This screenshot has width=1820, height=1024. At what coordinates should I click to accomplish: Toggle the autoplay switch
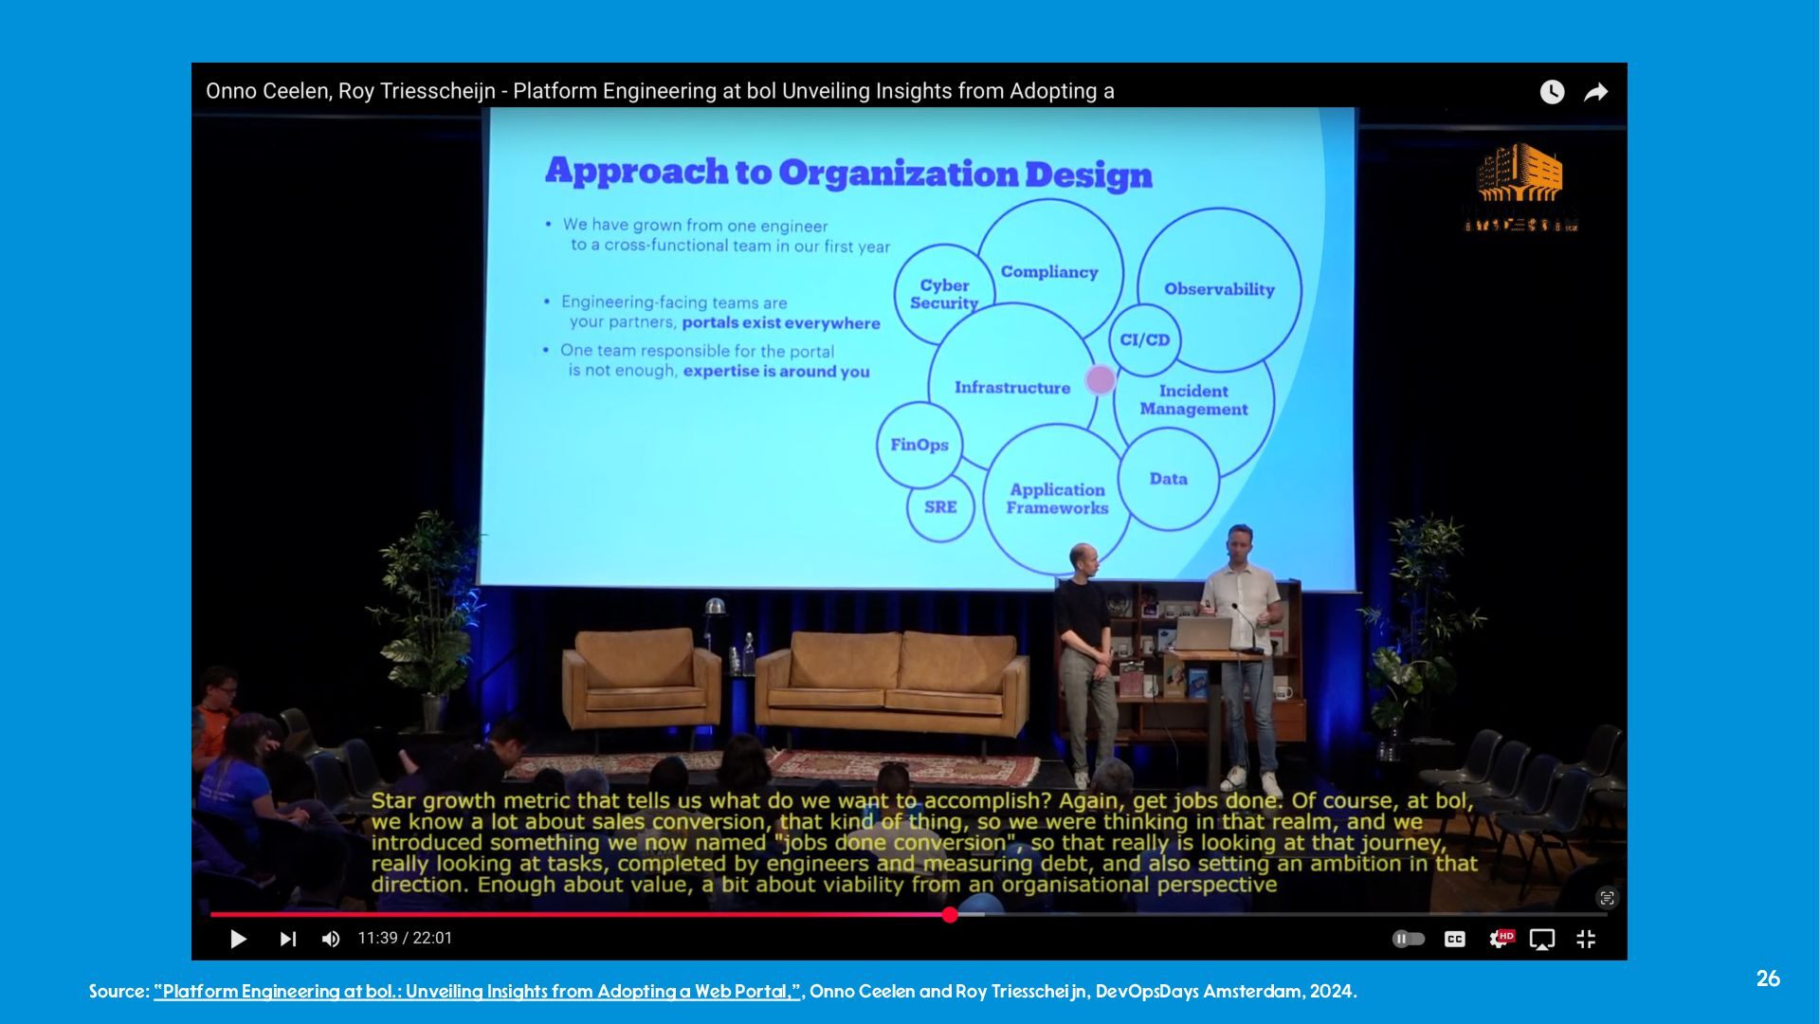tap(1409, 939)
